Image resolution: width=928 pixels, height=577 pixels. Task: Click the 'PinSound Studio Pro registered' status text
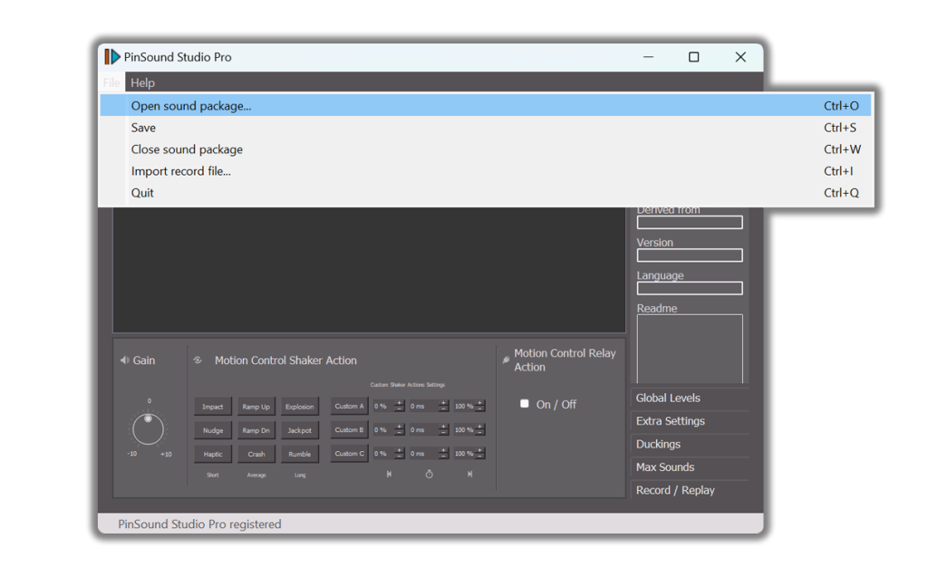[x=199, y=524]
